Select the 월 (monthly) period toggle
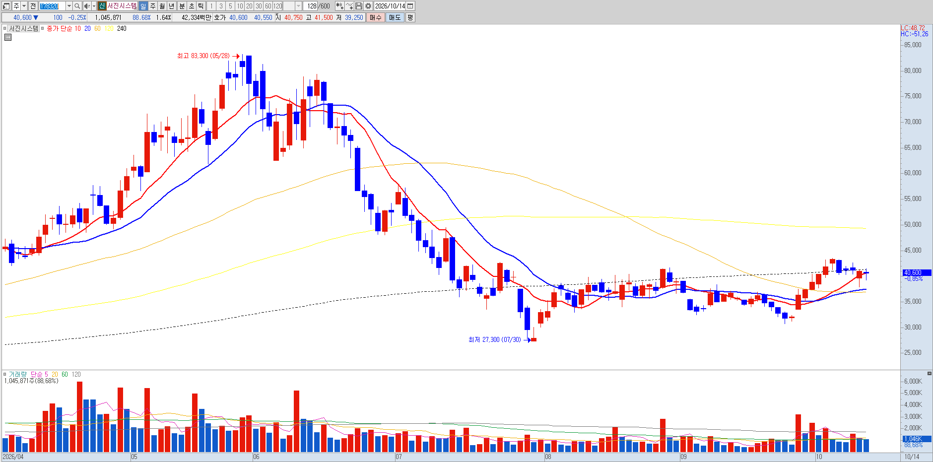Viewport: 933px width, 462px height. pos(162,6)
